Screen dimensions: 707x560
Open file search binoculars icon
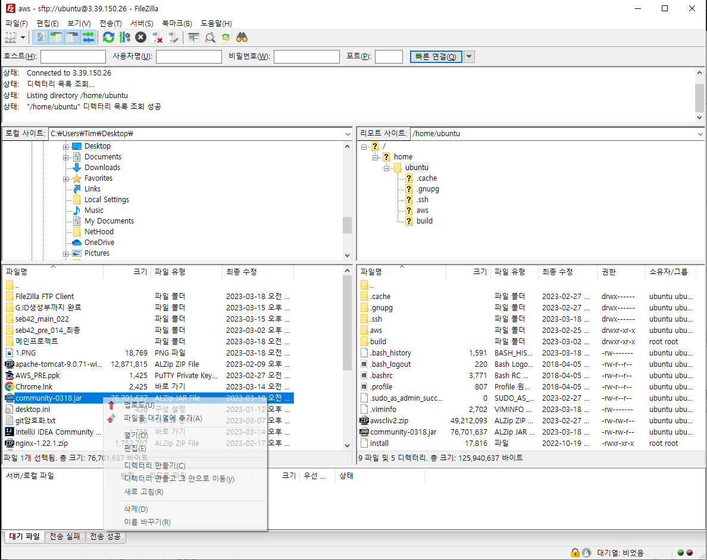[242, 37]
